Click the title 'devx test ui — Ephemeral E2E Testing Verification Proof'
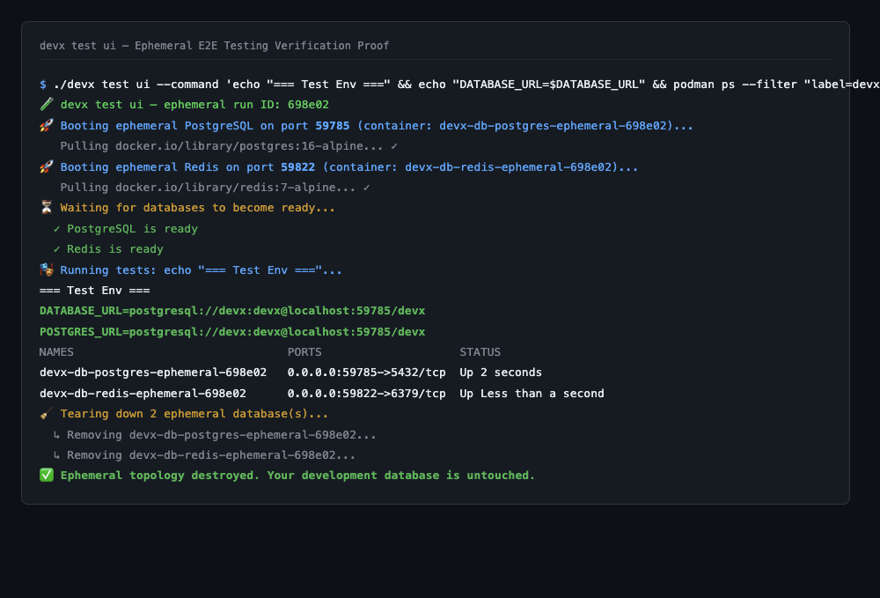The width and height of the screenshot is (880, 598). click(x=215, y=46)
